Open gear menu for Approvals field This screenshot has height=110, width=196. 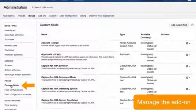(x=188, y=55)
